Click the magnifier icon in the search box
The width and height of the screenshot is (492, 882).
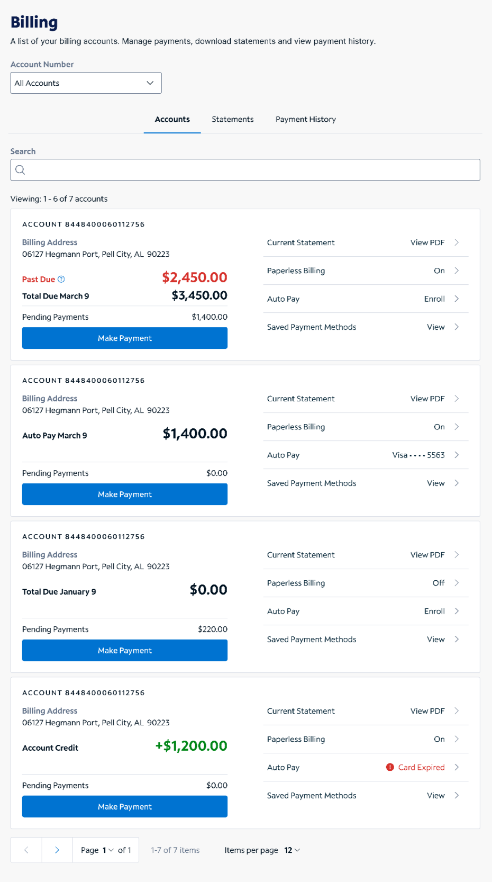coord(20,170)
